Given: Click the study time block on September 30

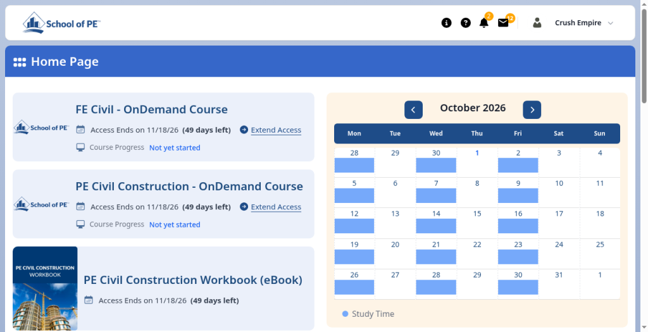Looking at the screenshot, I should coord(436,165).
